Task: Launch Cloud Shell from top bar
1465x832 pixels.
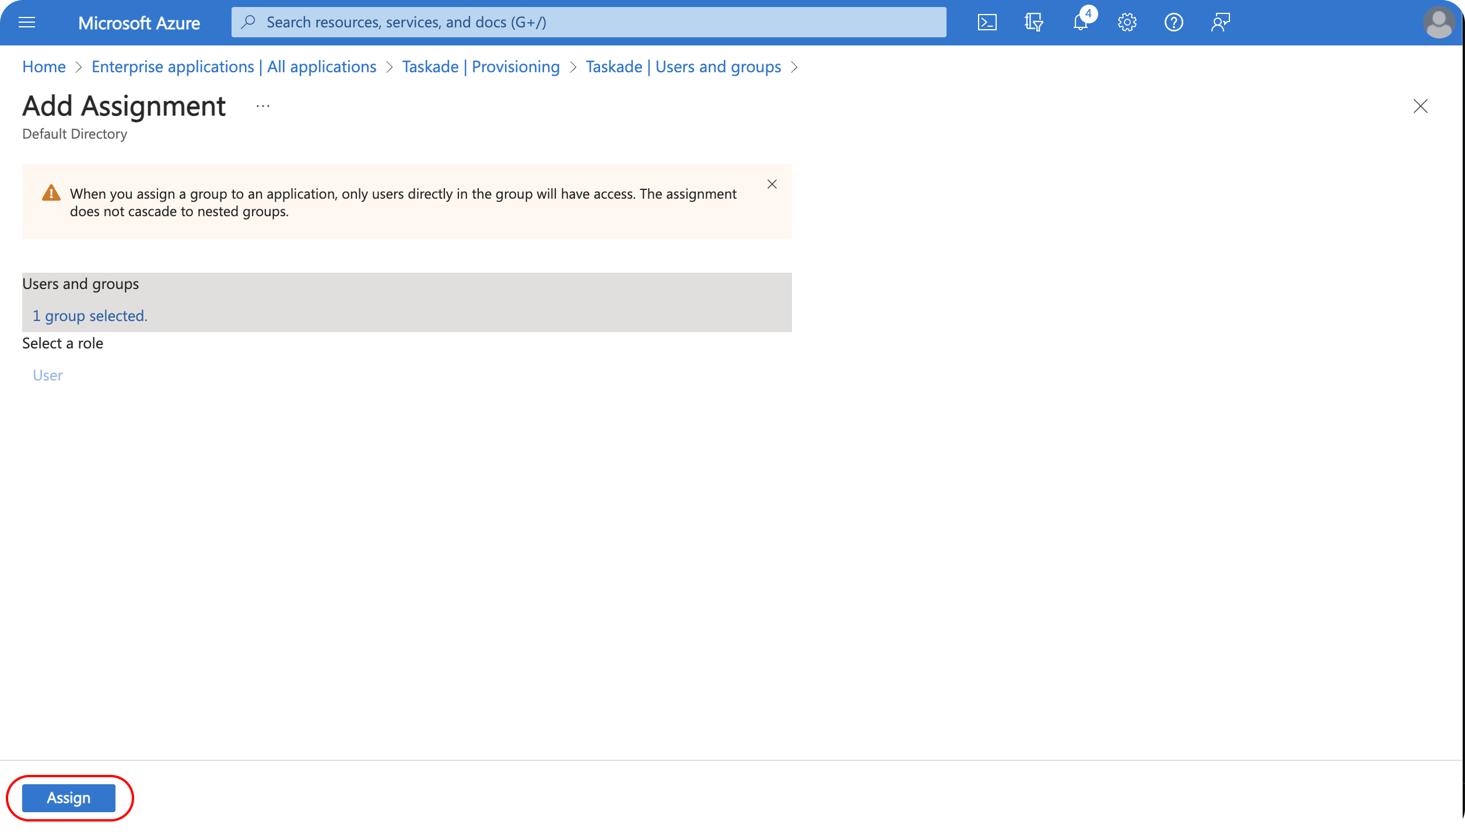Action: (987, 23)
